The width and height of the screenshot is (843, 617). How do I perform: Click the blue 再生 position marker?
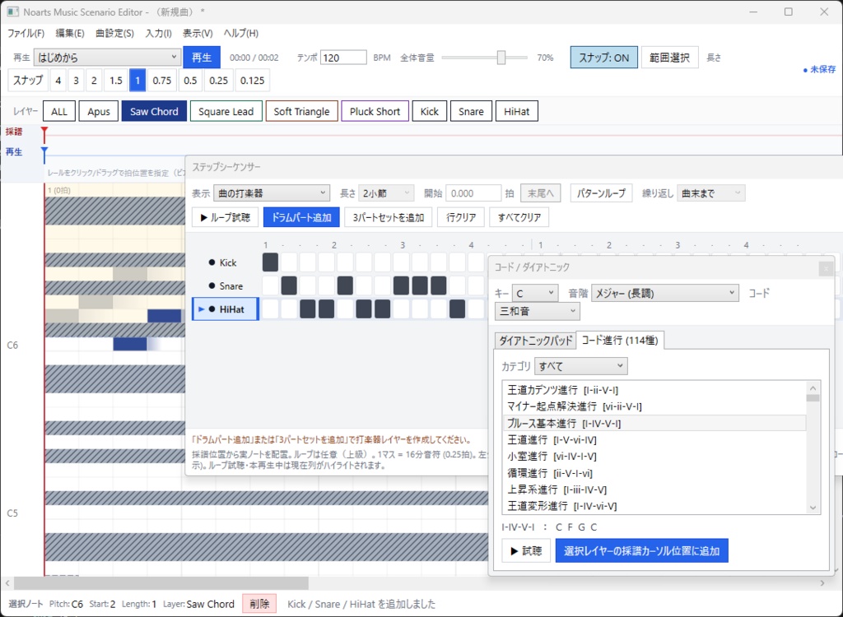pyautogui.click(x=44, y=153)
